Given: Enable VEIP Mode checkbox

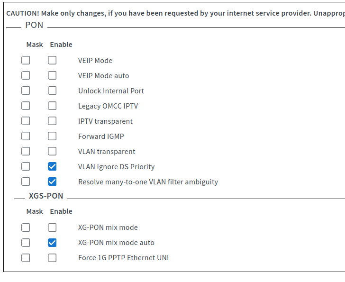Looking at the screenshot, I should pos(52,61).
